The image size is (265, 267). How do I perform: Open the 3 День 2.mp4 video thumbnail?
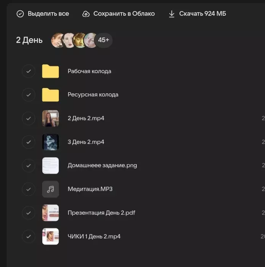tap(50, 142)
